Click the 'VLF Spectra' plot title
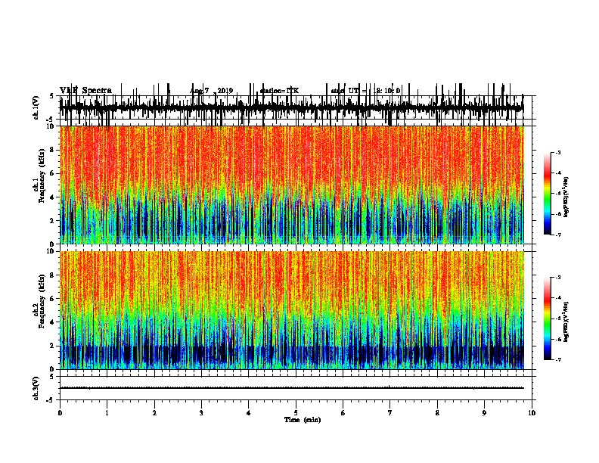This screenshot has height=463, width=599. coord(85,91)
